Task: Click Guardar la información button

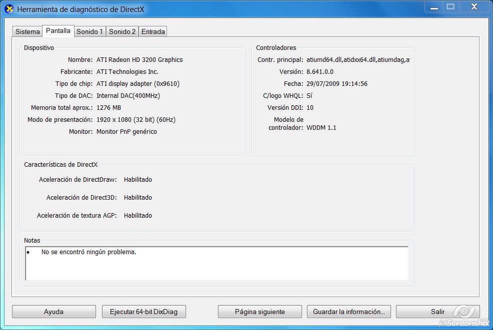Action: click(348, 312)
